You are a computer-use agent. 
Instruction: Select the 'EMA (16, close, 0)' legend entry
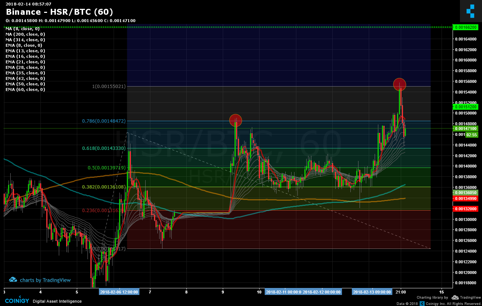point(25,56)
